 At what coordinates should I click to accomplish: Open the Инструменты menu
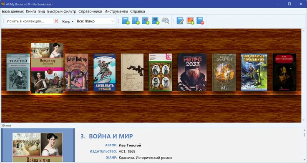tap(116, 11)
